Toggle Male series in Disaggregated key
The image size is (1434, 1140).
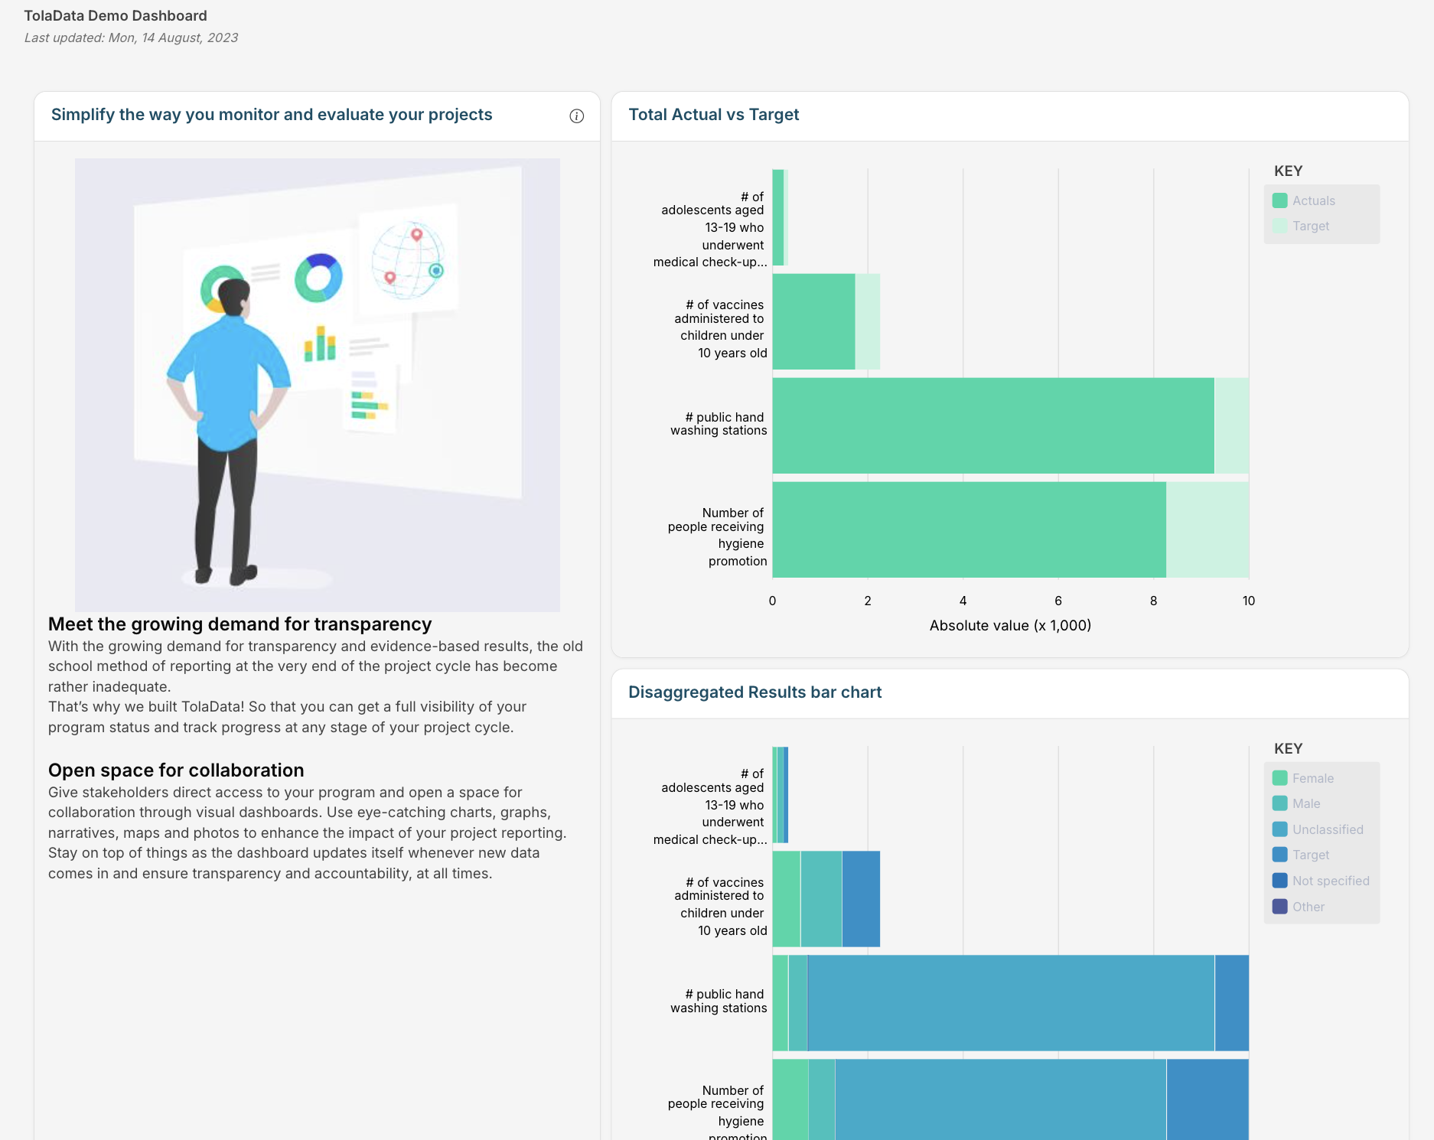[1297, 803]
